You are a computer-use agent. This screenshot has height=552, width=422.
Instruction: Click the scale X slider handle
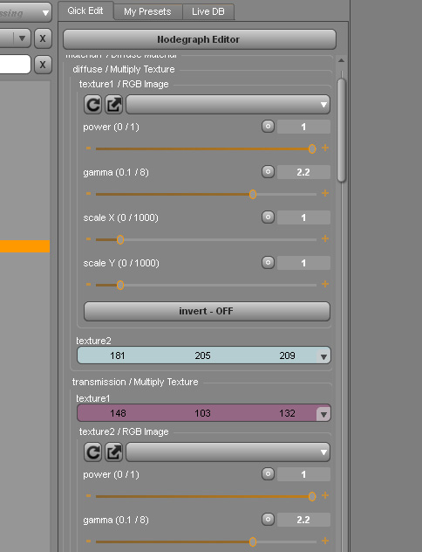(x=120, y=239)
